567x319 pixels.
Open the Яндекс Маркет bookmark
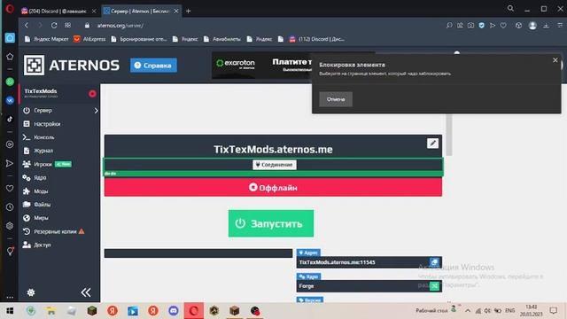pyautogui.click(x=46, y=39)
